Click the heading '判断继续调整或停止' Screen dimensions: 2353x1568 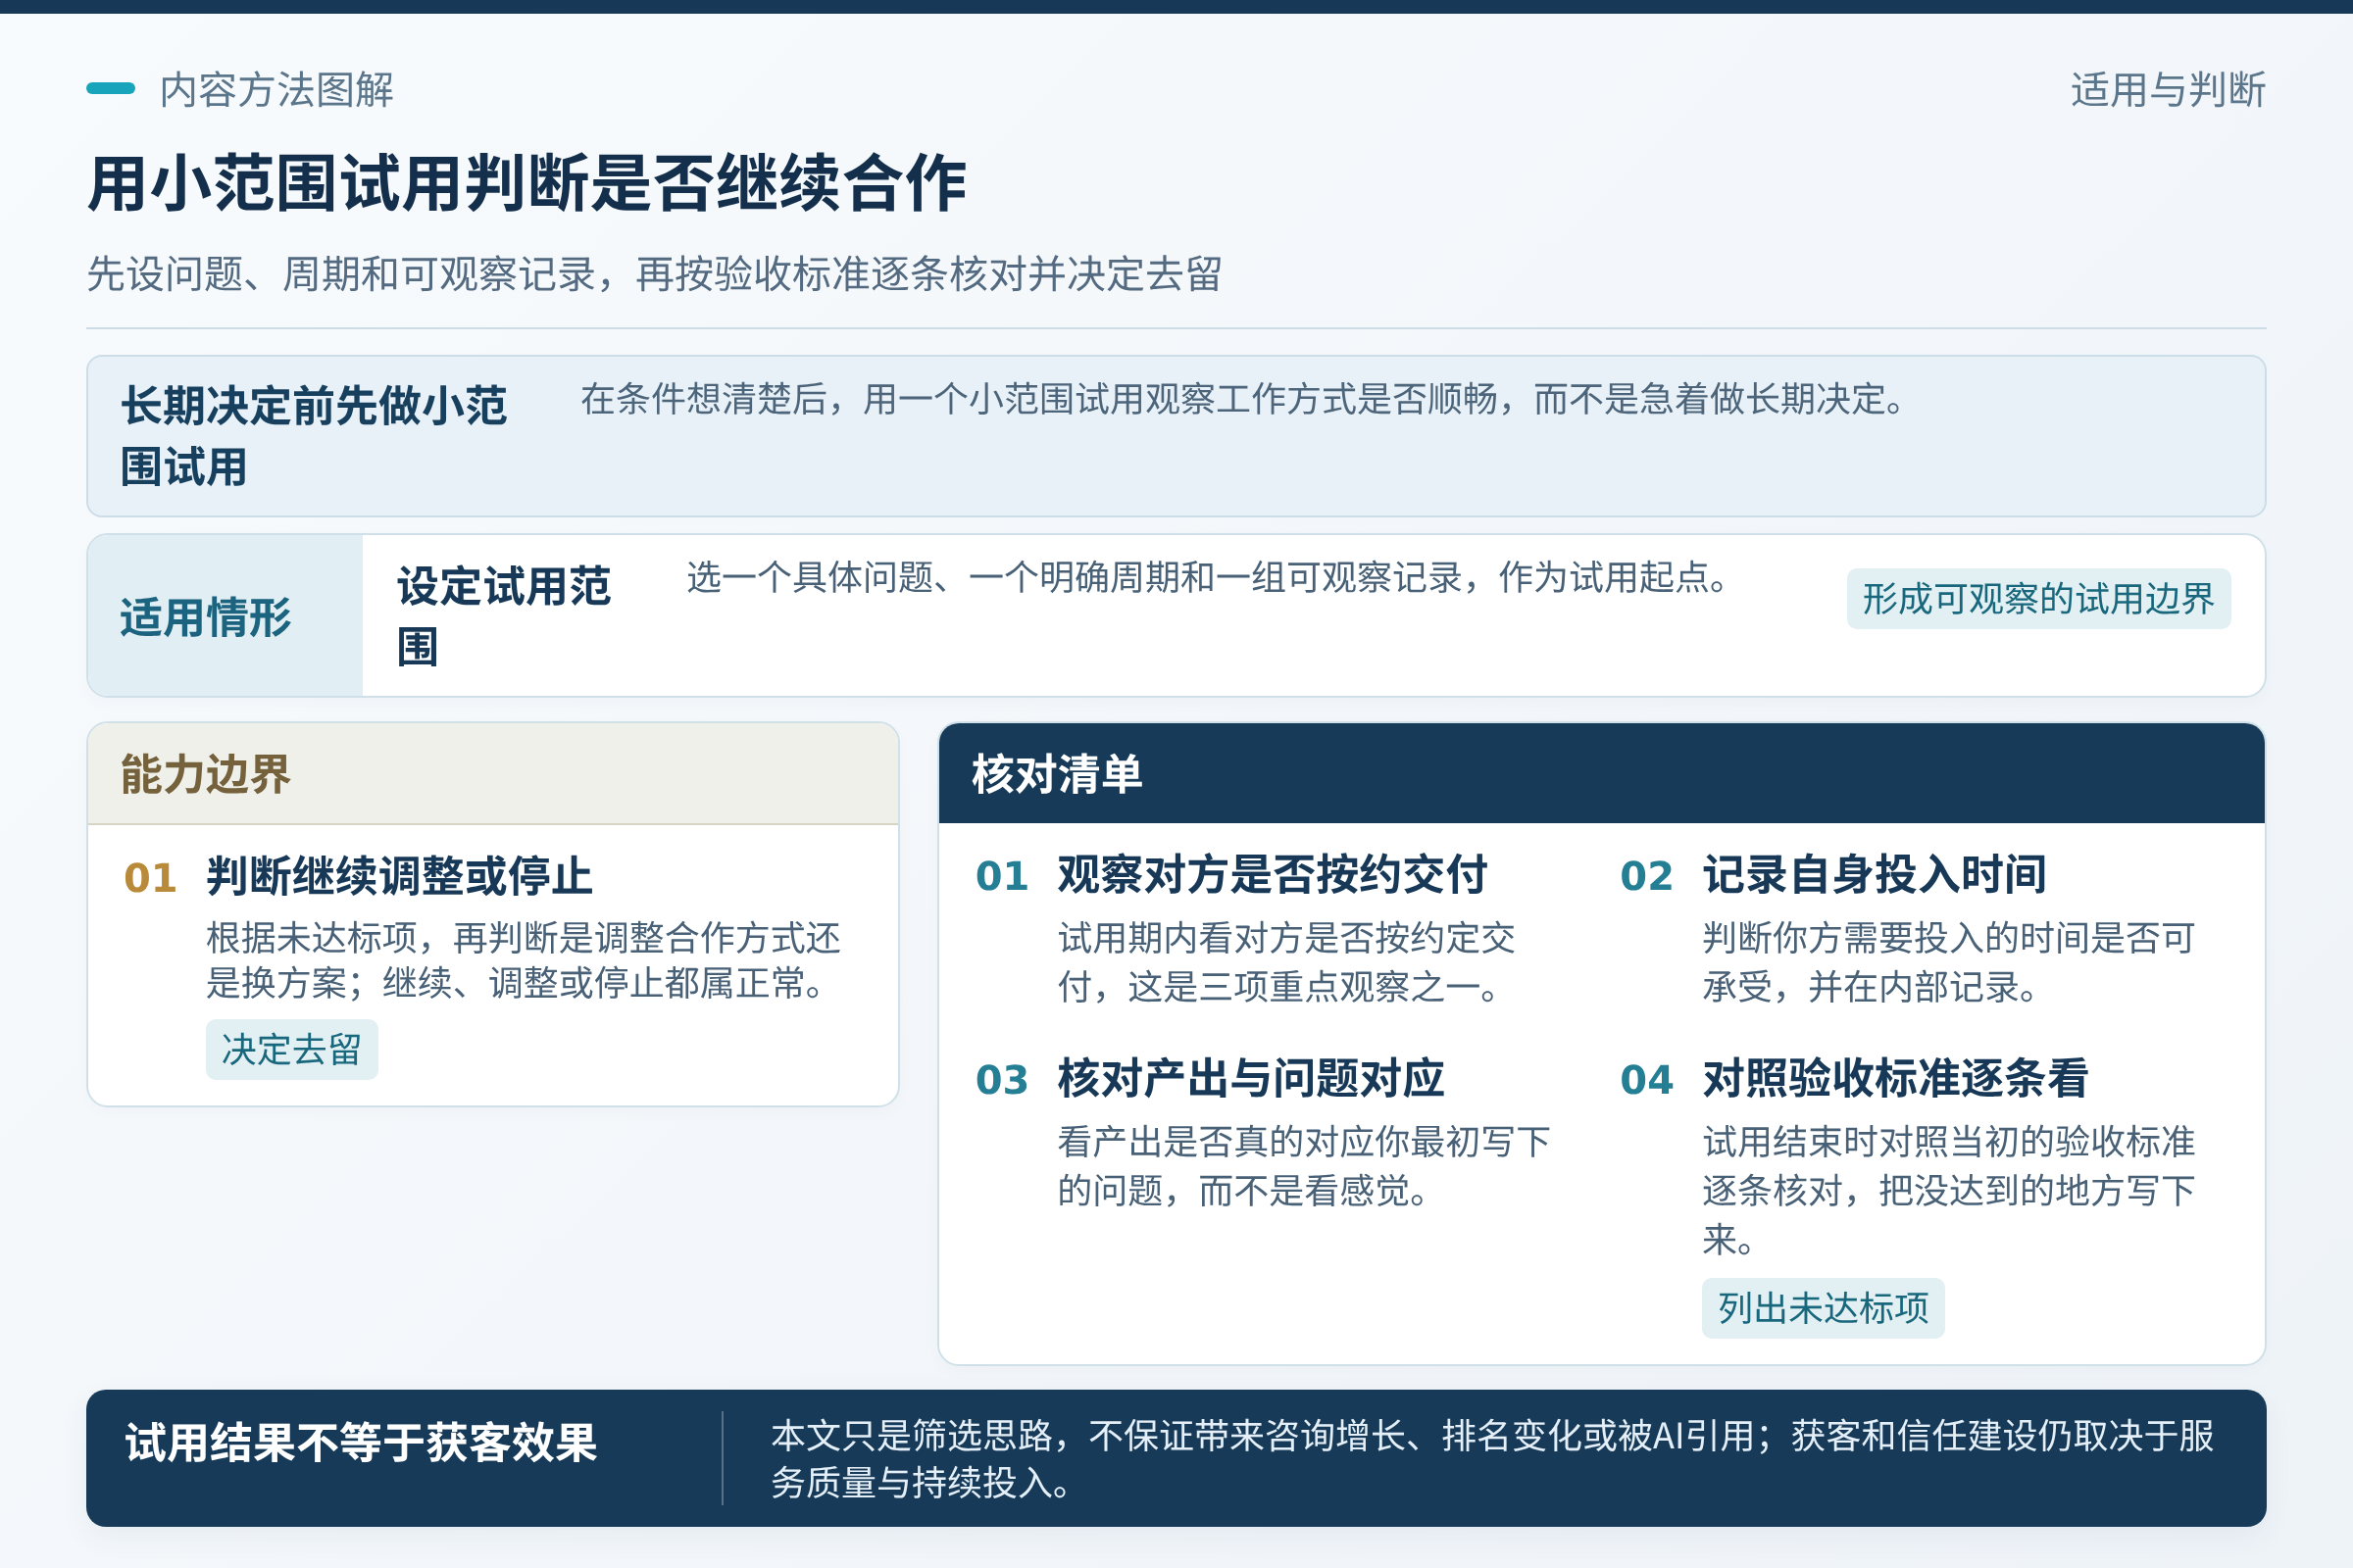tap(399, 876)
